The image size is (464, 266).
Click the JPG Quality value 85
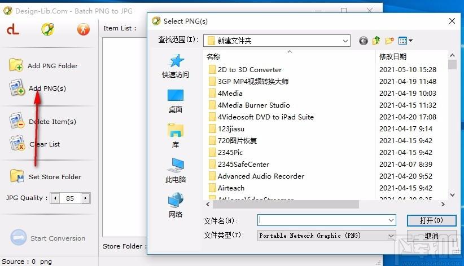point(70,198)
